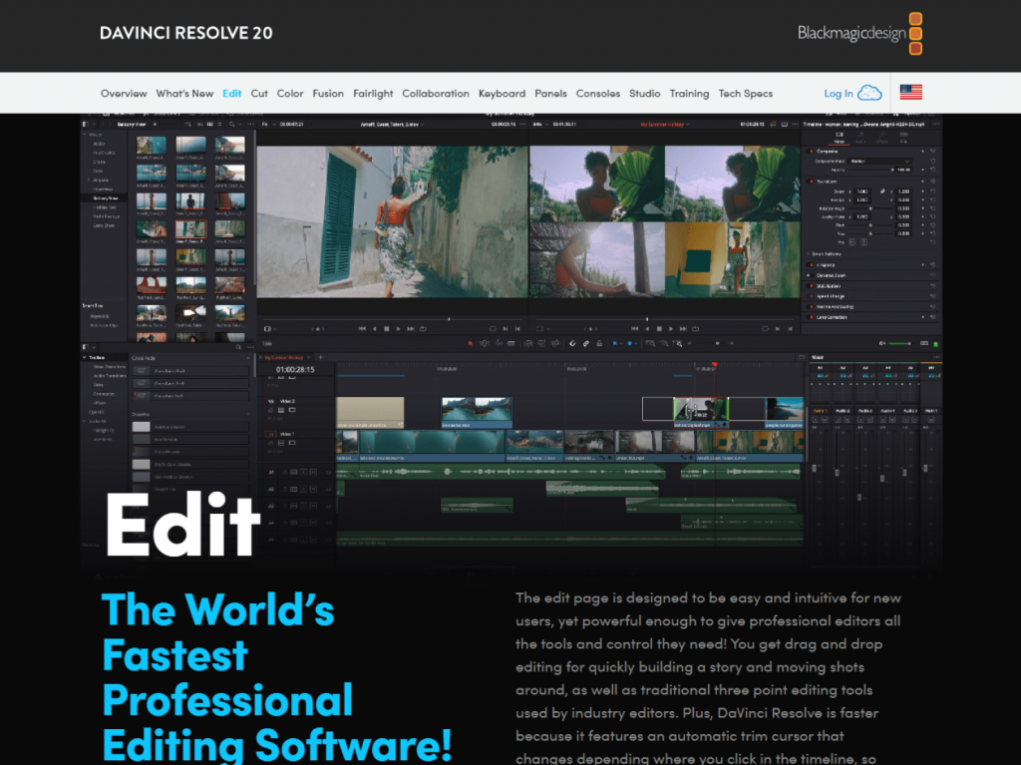Click the Log In link

click(838, 94)
